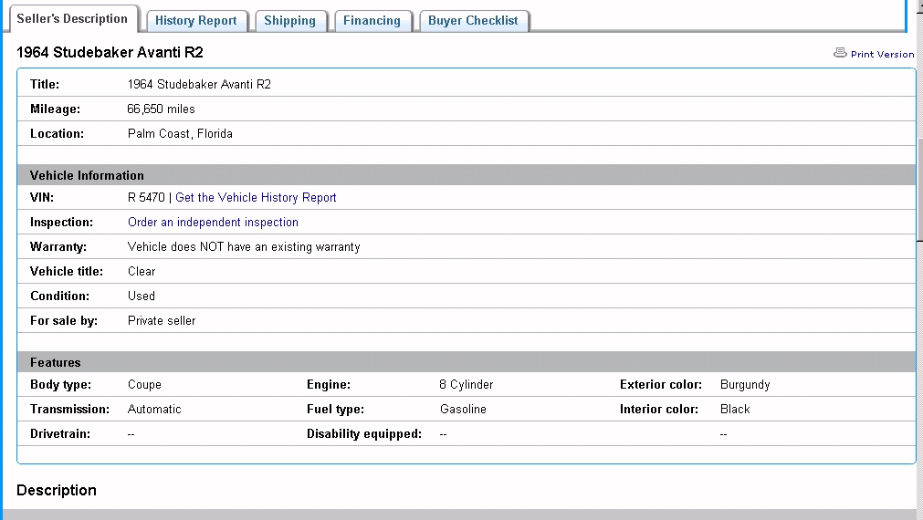Click the location Palm Coast, Florida
This screenshot has width=923, height=520.
180,134
